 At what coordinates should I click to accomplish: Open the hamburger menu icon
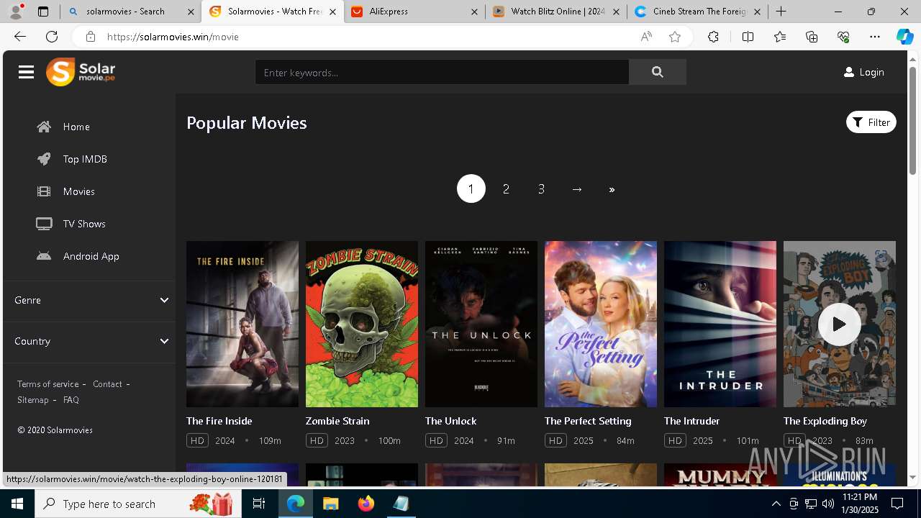click(27, 72)
